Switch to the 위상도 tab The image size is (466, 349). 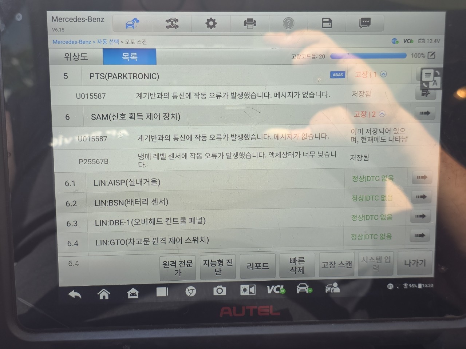point(76,56)
